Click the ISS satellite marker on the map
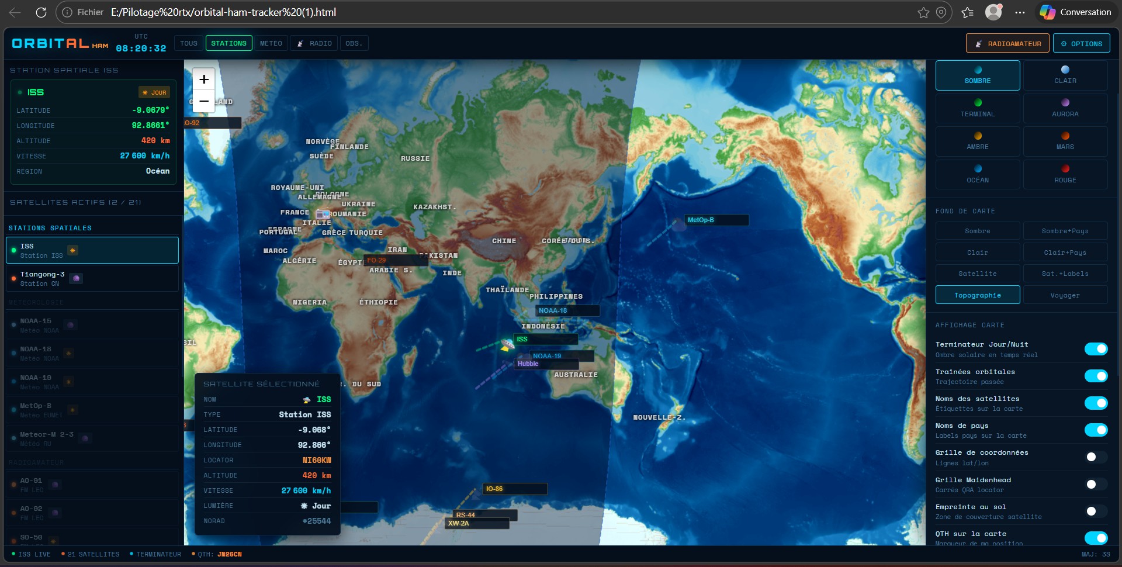 pos(507,345)
